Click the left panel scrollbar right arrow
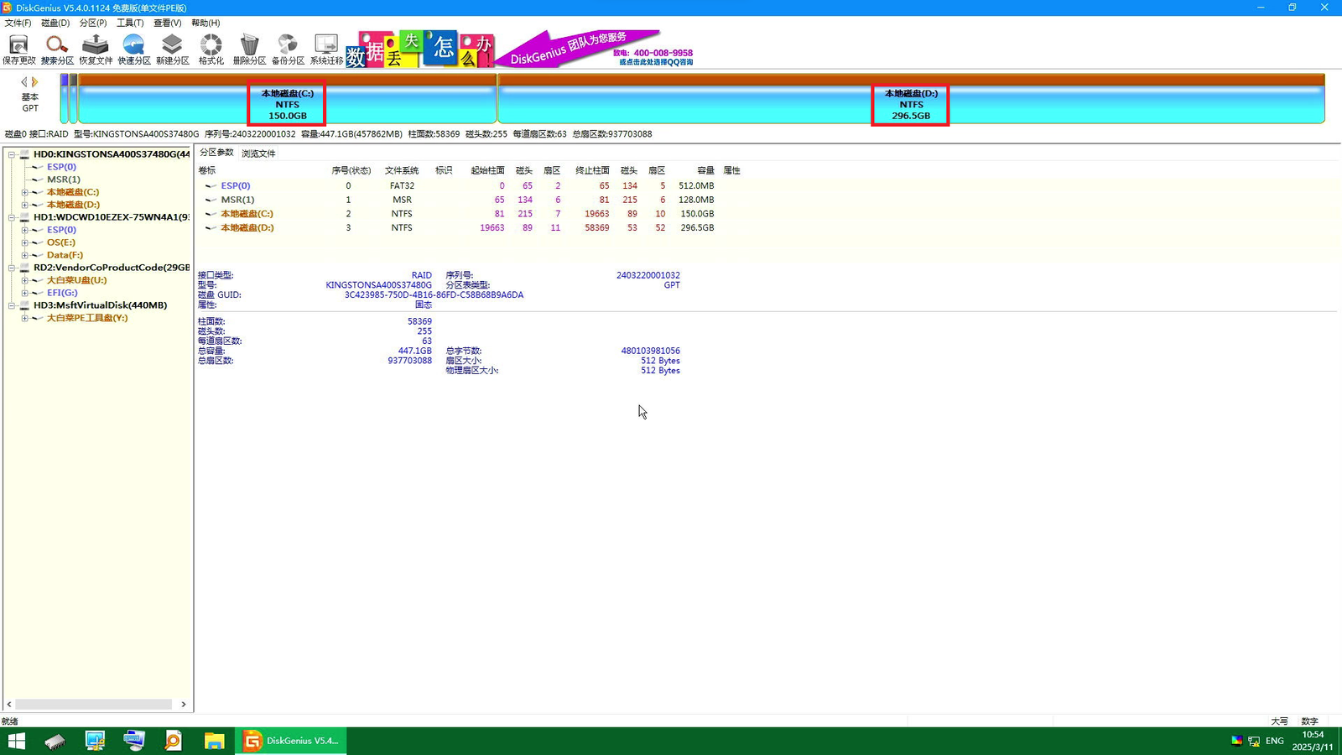Screen dimensions: 1342x755 coord(184,704)
